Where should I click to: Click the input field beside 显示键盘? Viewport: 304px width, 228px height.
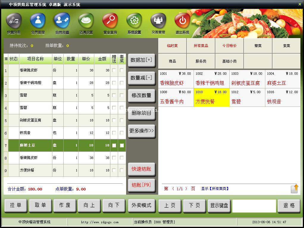pos(254,206)
